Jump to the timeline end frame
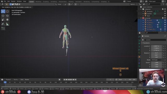 (x=75, y=80)
